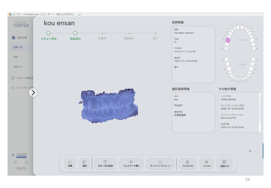Click the 送信する chat bubble button
The image size is (271, 188).
(x=224, y=164)
